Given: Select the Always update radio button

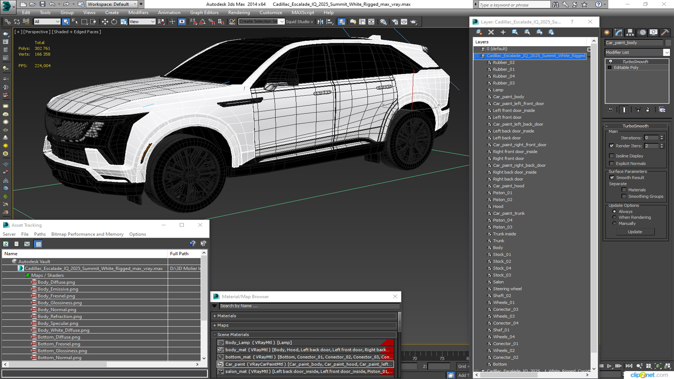Looking at the screenshot, I should click(x=614, y=212).
